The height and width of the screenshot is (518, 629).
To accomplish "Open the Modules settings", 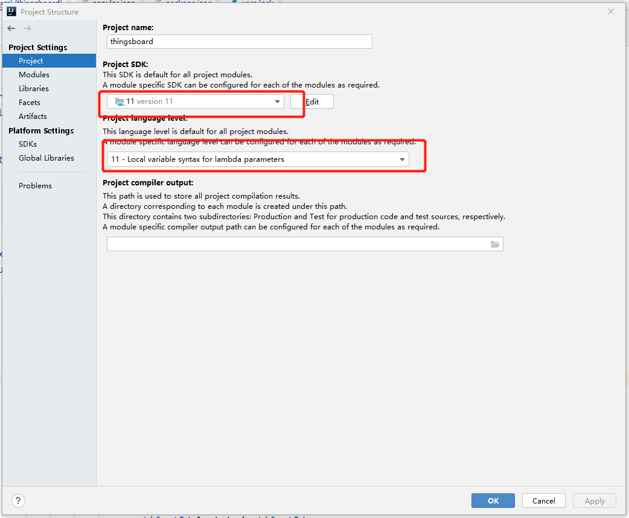I will (34, 75).
